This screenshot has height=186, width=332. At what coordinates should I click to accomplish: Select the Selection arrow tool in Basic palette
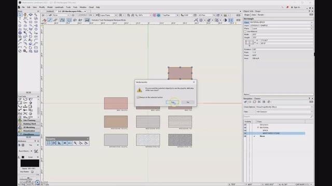(20, 15)
